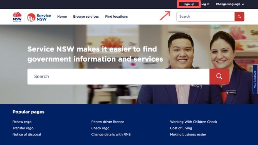
Task: Open the Your Feedback side tab
Action: (x=255, y=79)
